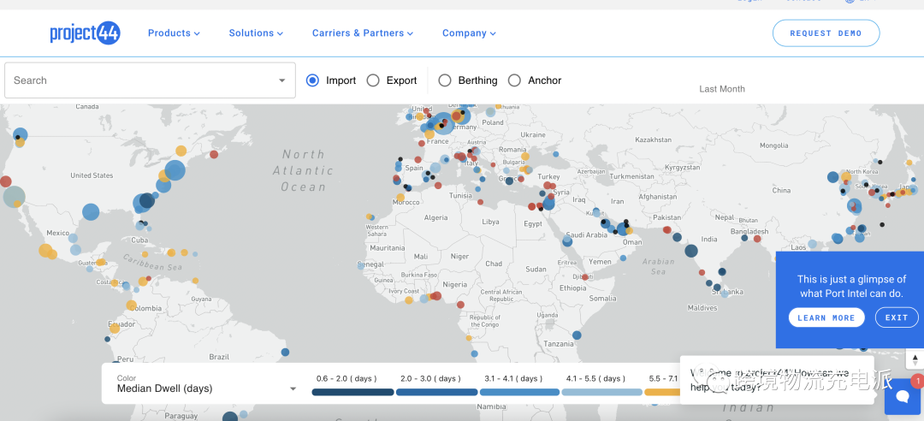924x421 pixels.
Task: Click the large blue port marker near New York
Action: click(x=175, y=170)
